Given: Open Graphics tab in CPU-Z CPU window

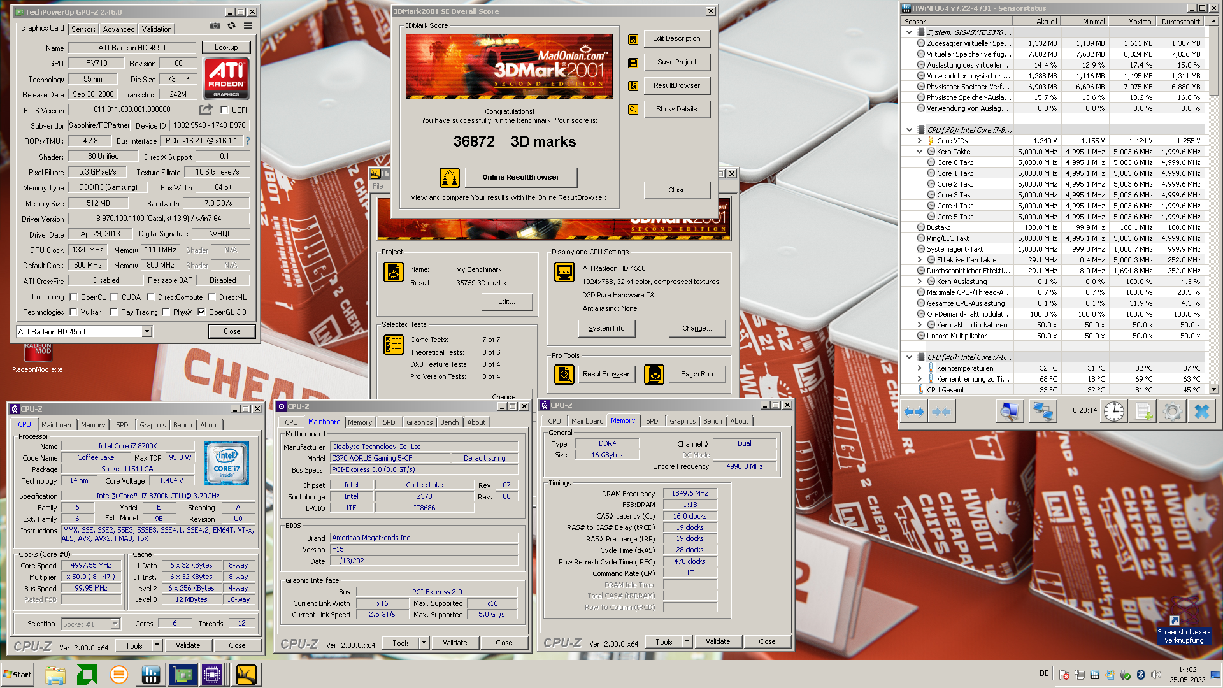Looking at the screenshot, I should 153,425.
